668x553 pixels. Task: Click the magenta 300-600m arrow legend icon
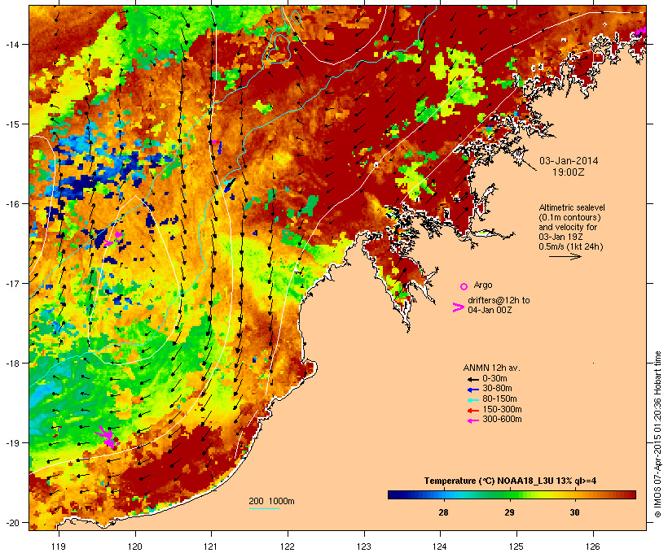coord(472,420)
